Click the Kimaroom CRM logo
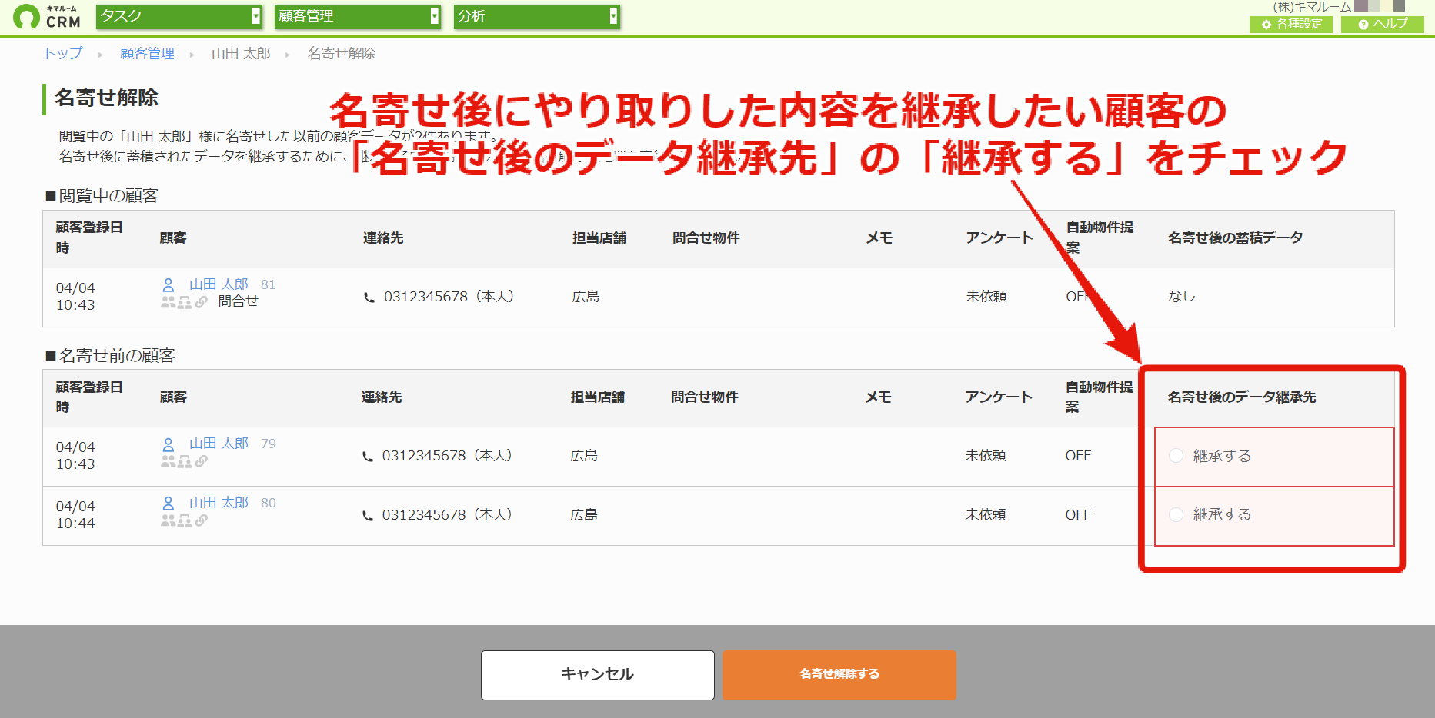Screen dimensions: 1435x718 (47, 16)
